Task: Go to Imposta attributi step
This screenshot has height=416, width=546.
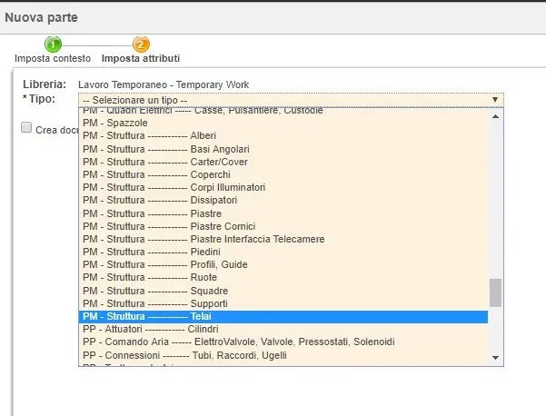Action: pyautogui.click(x=141, y=58)
